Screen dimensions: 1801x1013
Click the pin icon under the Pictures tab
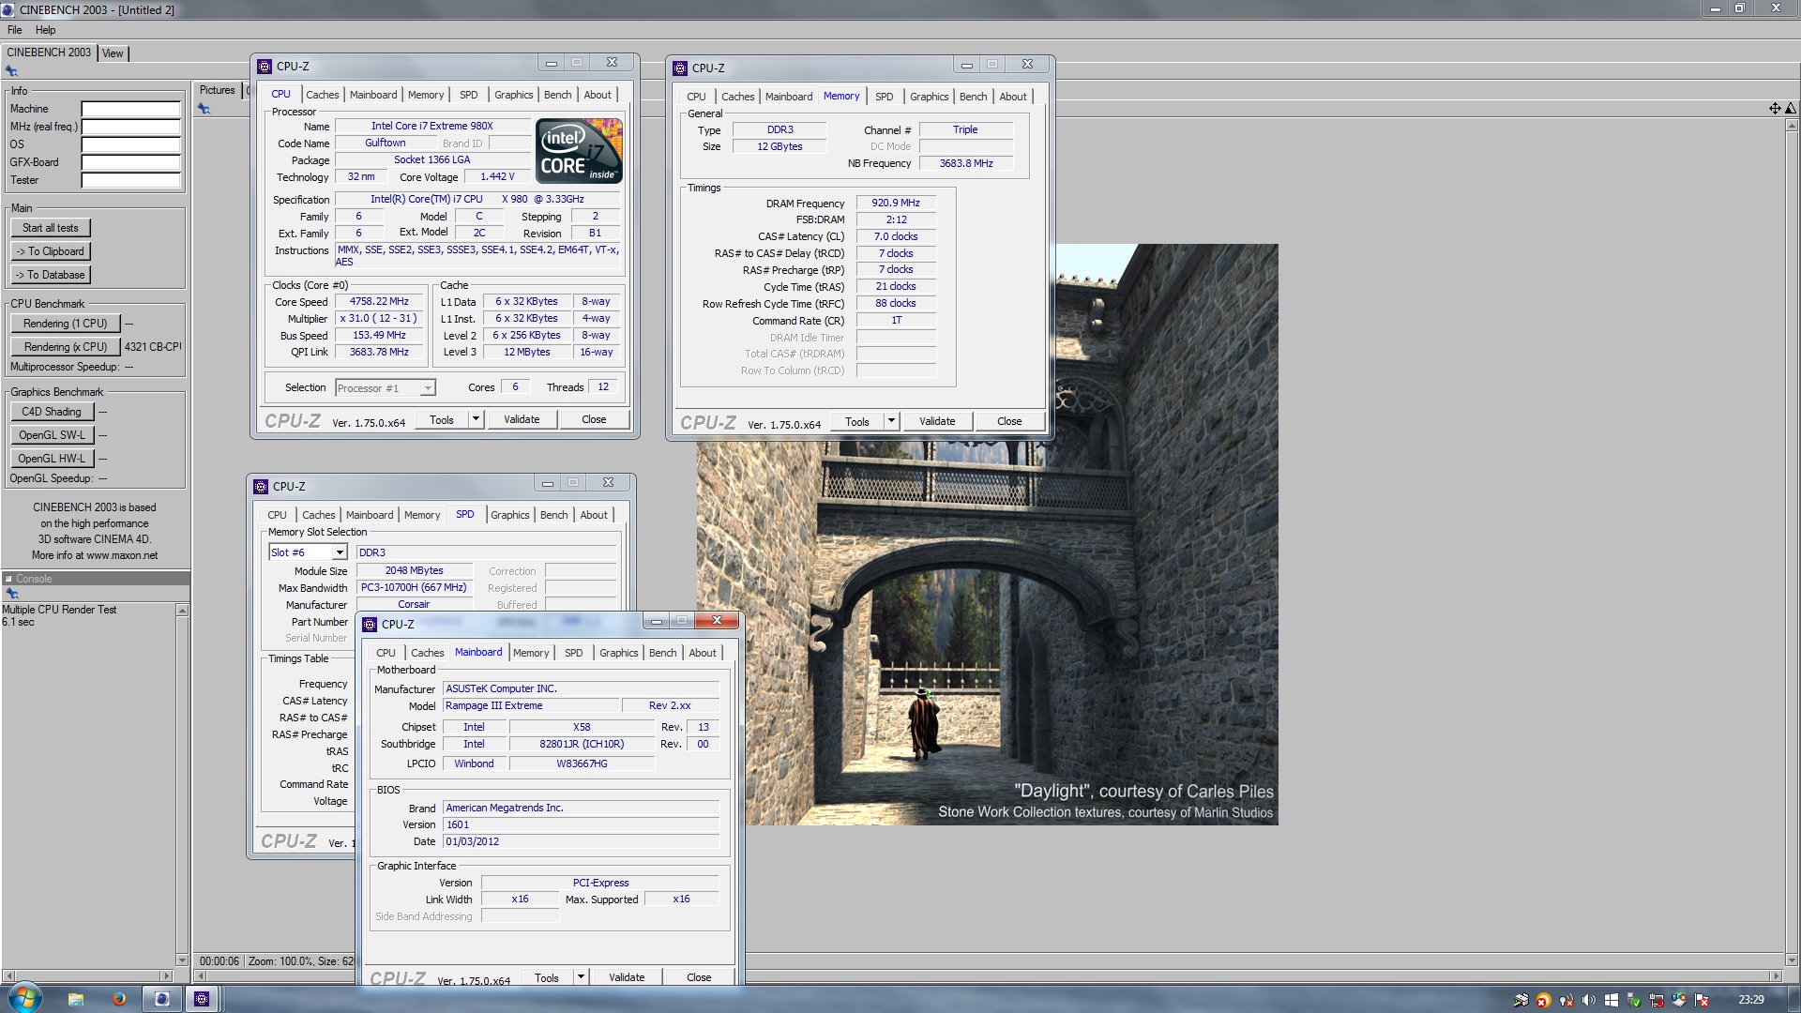pos(204,109)
